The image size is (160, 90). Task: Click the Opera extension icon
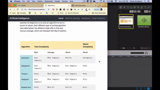pos(53,9)
